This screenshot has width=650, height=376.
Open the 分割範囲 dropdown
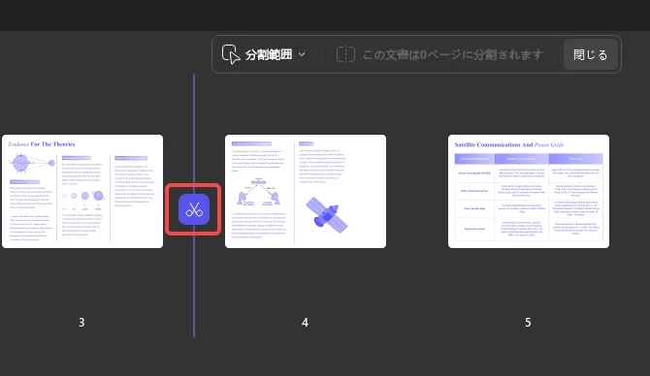point(264,54)
